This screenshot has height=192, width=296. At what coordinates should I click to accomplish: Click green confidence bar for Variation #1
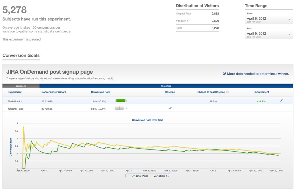tap(121, 101)
